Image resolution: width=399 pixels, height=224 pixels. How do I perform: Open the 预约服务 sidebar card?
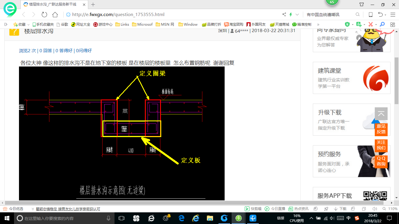coord(352,161)
